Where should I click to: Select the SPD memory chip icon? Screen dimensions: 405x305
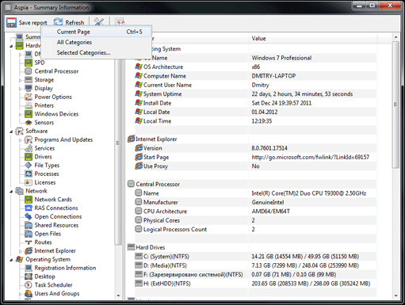(29, 63)
